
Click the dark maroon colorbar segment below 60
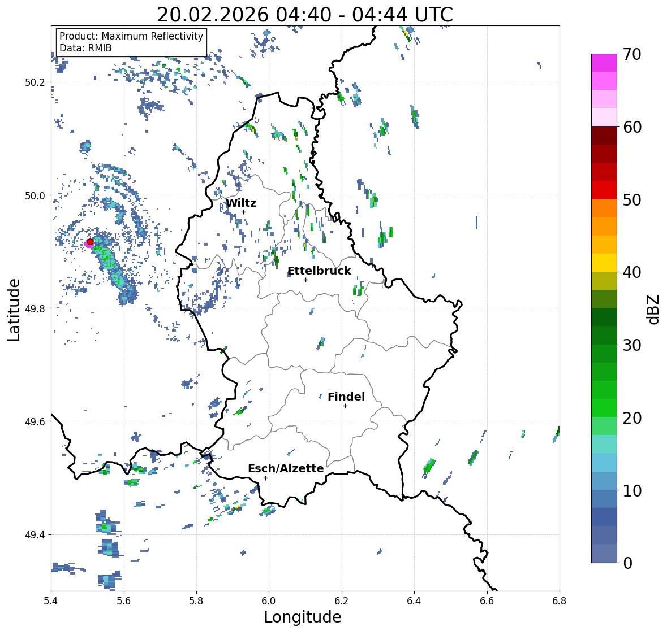604,136
